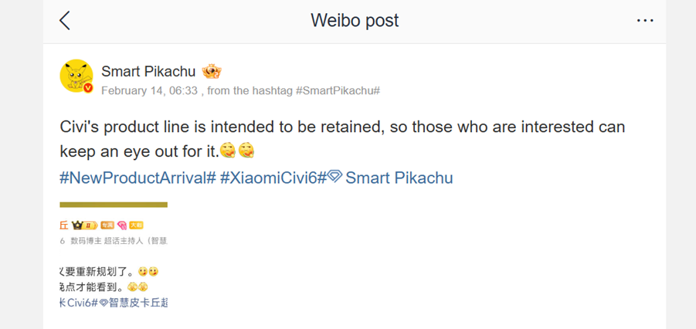The height and width of the screenshot is (329, 696).
Task: Open the Smart Pikachu username link
Action: pyautogui.click(x=147, y=72)
